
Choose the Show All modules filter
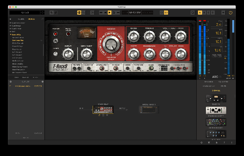216,91
